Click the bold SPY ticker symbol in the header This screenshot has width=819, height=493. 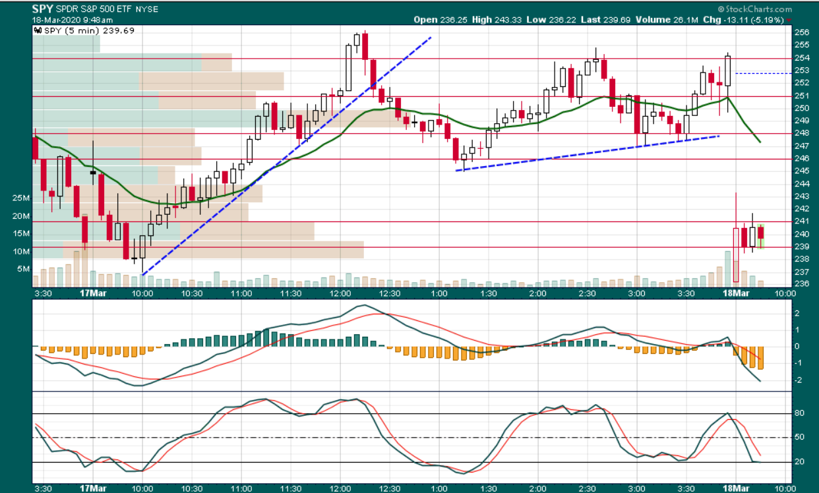pos(42,9)
